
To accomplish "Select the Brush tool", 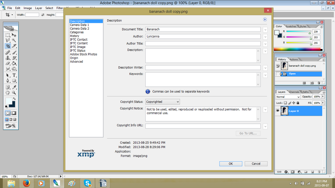I will coord(14,52).
